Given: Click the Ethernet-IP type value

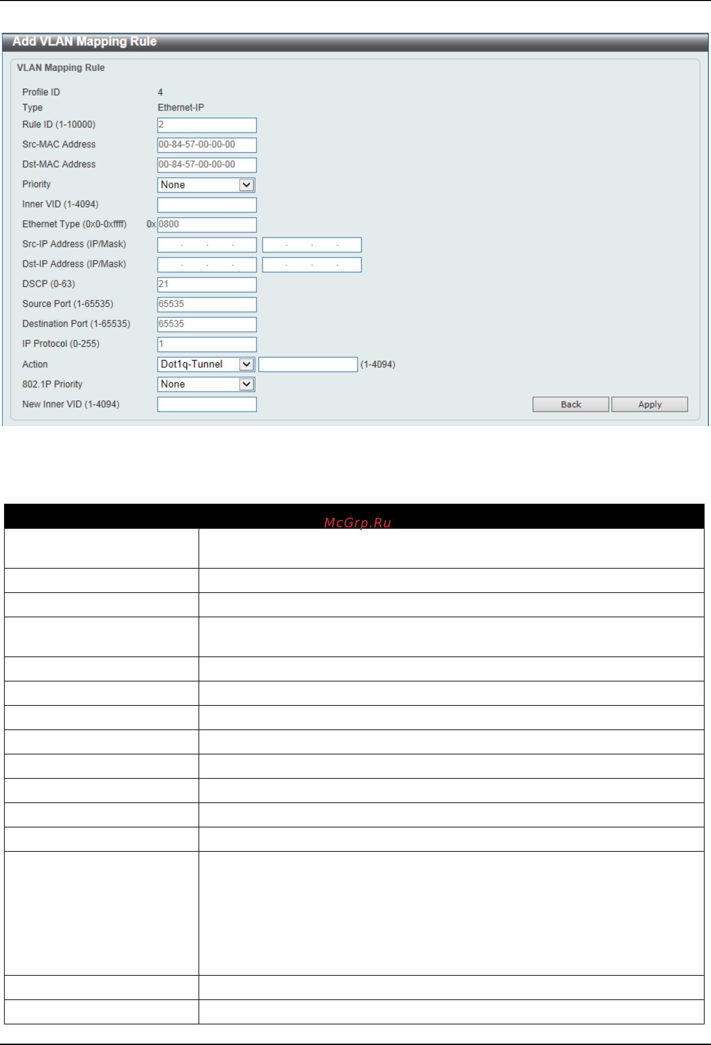Looking at the screenshot, I should [x=181, y=107].
